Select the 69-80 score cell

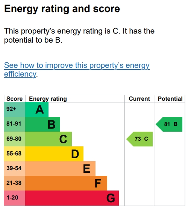pyautogui.click(x=15, y=139)
